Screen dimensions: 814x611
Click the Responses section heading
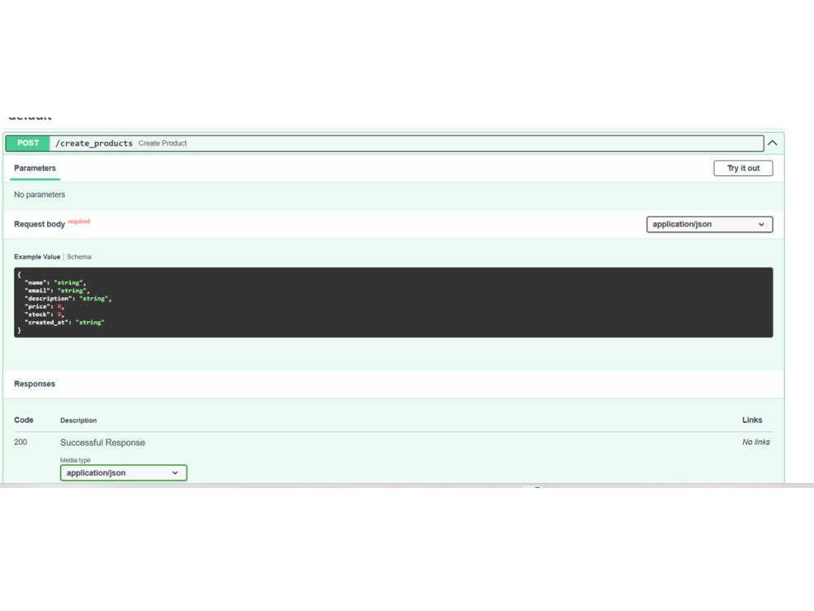point(34,384)
